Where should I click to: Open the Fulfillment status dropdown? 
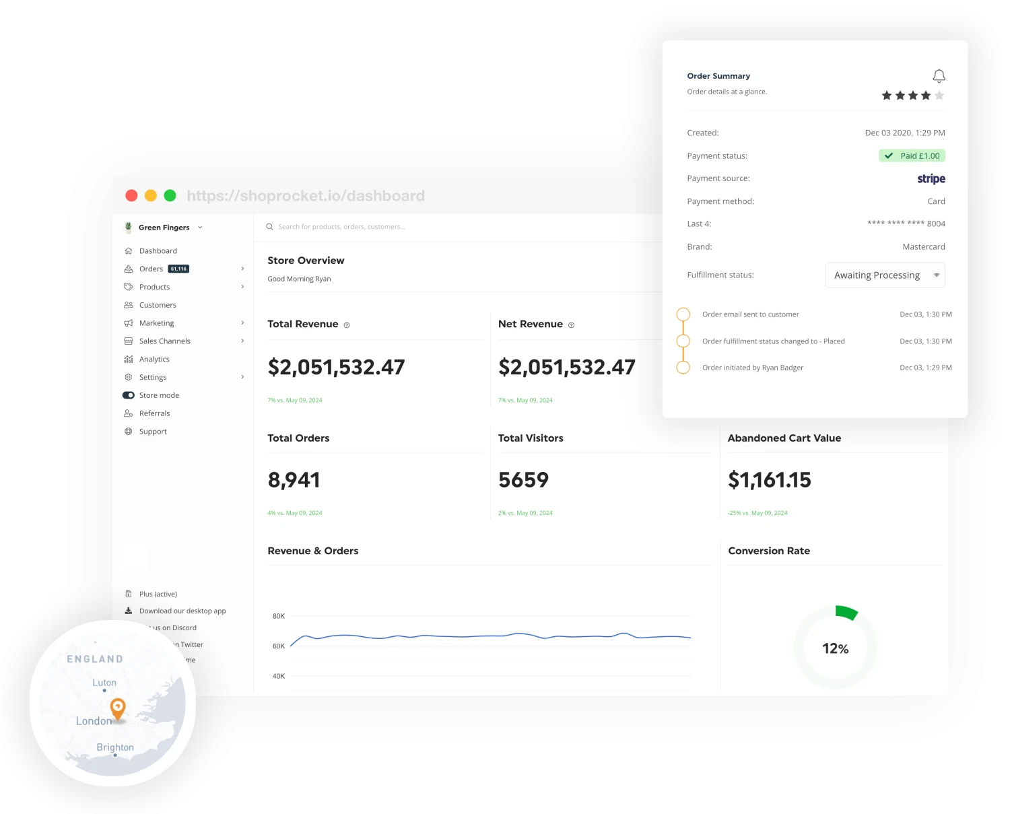click(885, 275)
